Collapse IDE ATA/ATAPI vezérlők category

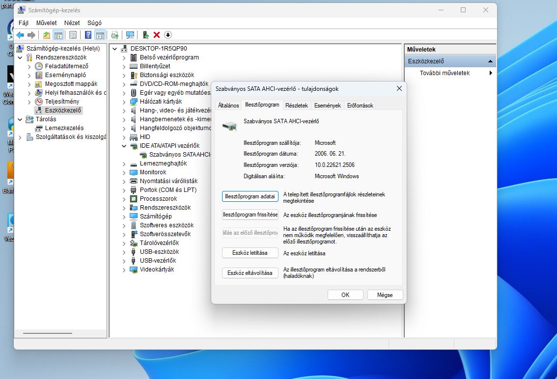click(x=124, y=146)
